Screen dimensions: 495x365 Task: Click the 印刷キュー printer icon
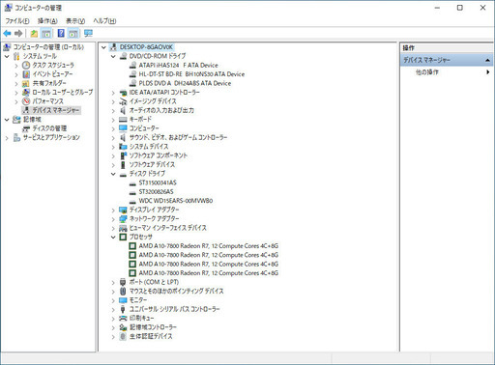click(x=123, y=319)
